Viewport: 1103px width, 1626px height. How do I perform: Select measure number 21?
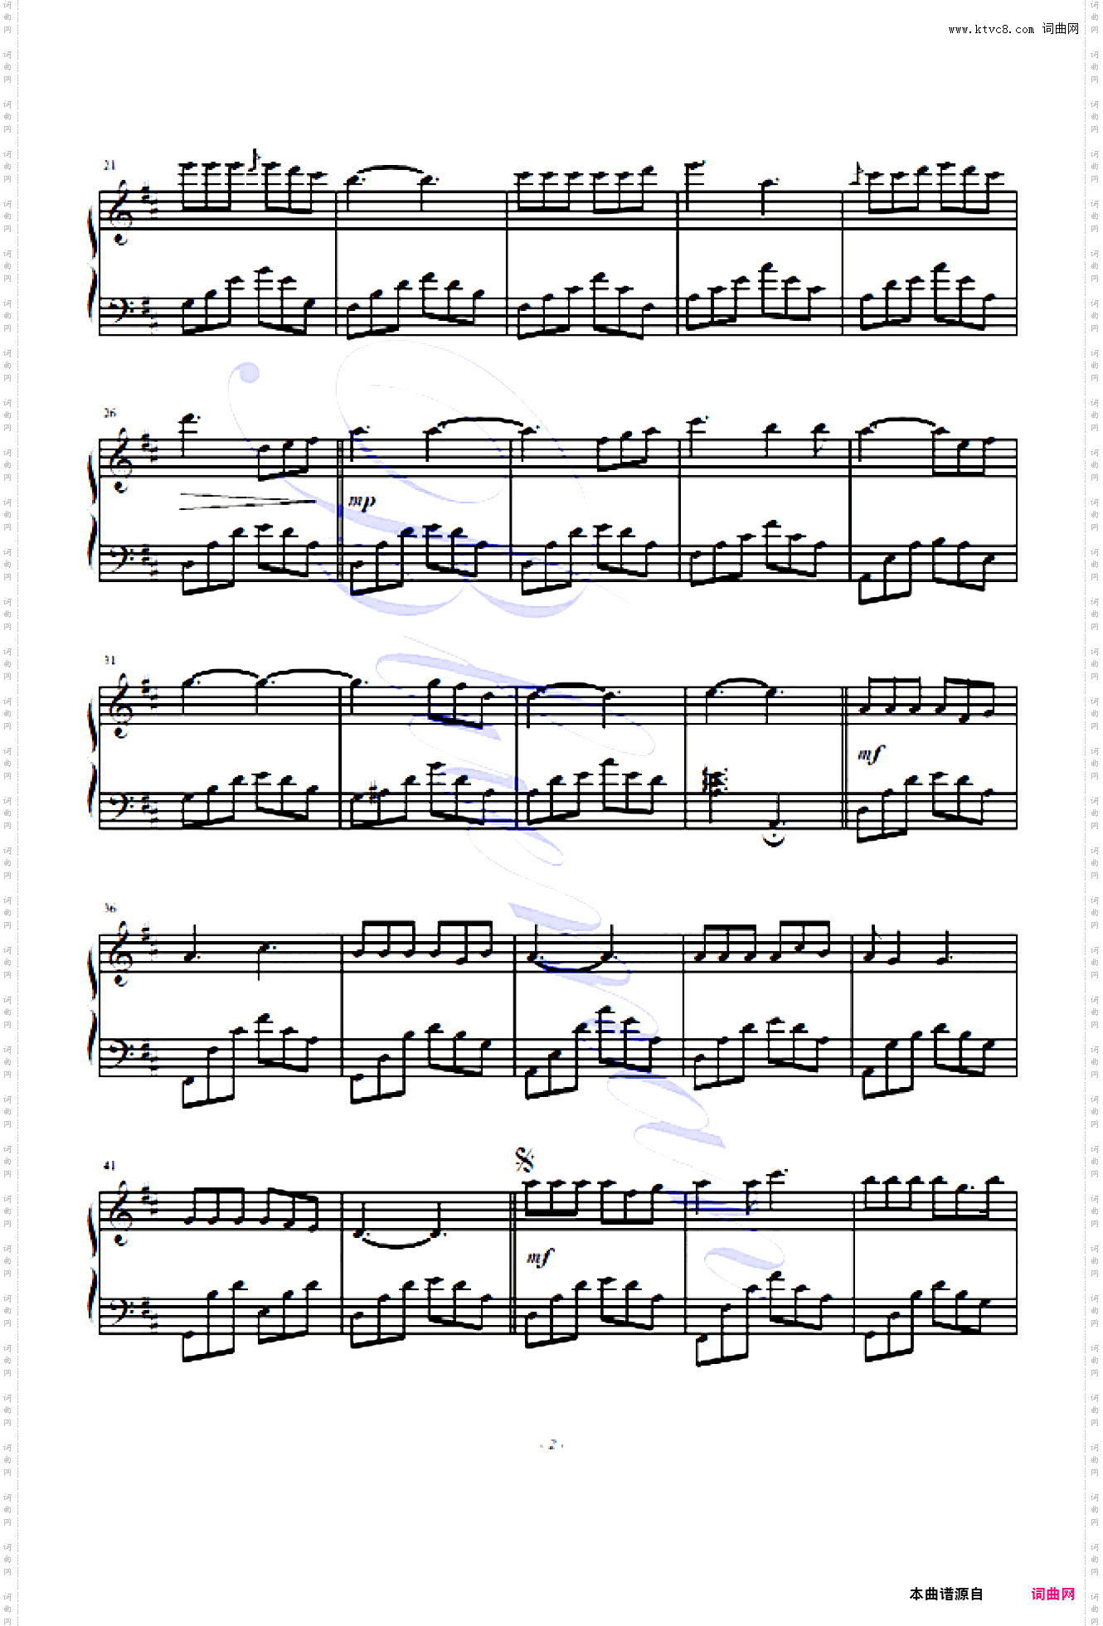[x=109, y=165]
